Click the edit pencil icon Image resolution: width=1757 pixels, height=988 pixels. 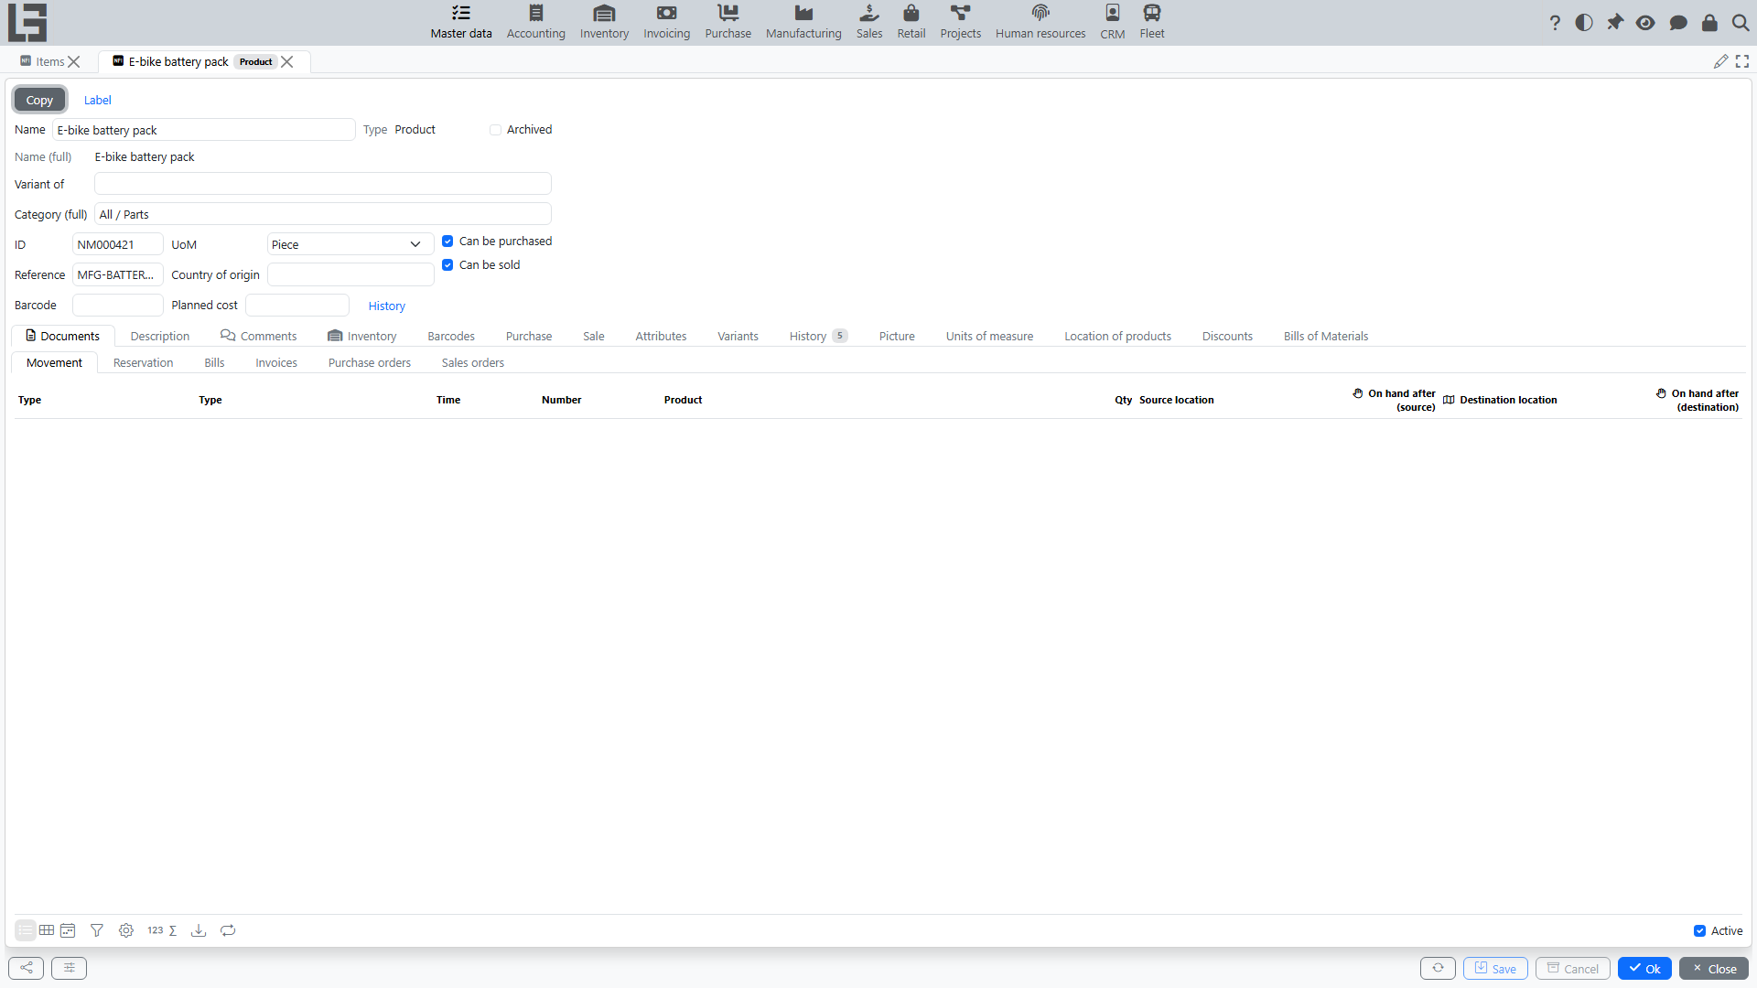[1721, 61]
